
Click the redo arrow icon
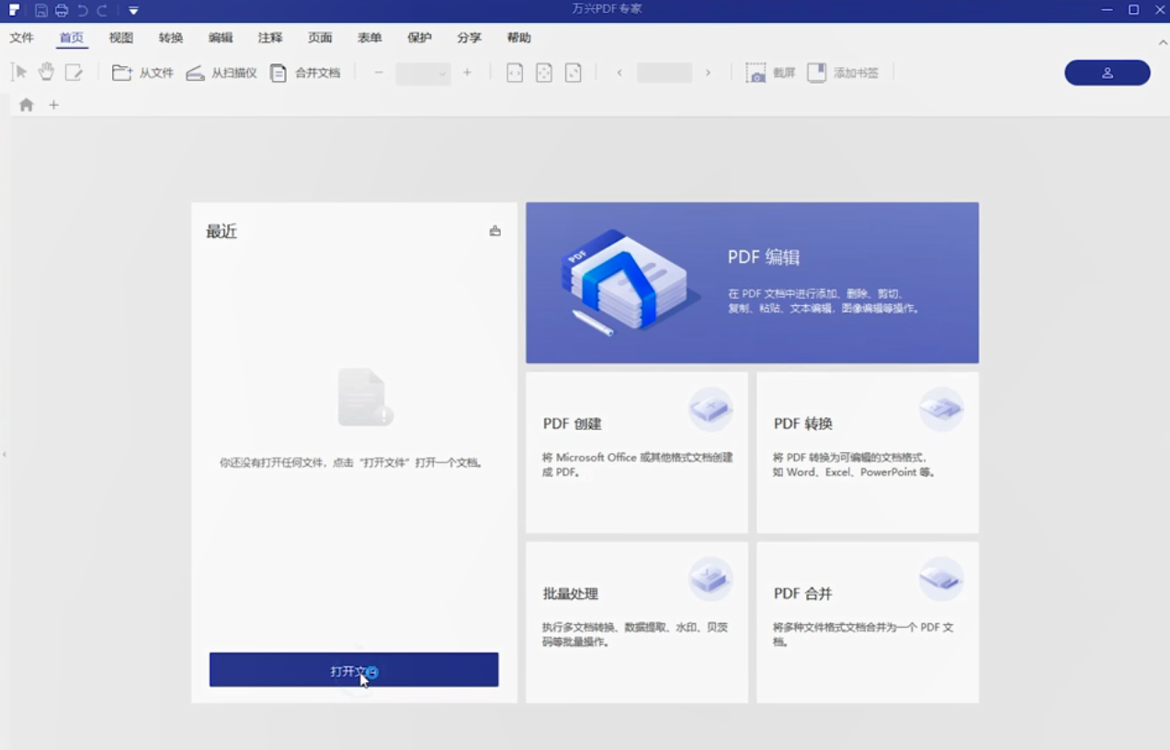(x=102, y=10)
